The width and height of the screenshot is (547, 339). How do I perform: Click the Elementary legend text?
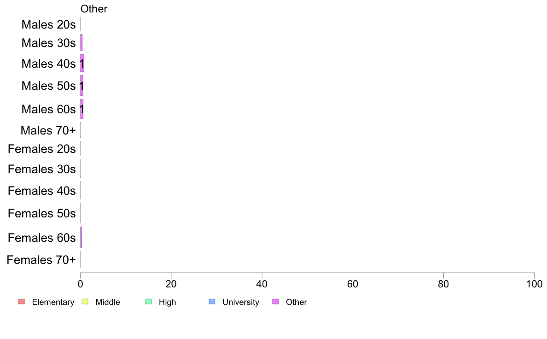[x=53, y=302]
